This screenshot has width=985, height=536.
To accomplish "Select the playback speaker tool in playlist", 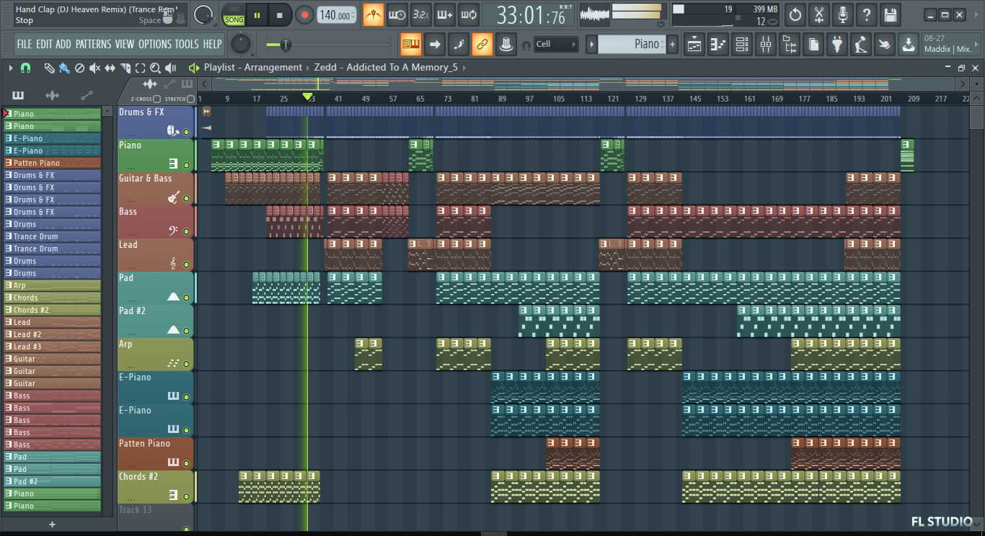I will 170,68.
